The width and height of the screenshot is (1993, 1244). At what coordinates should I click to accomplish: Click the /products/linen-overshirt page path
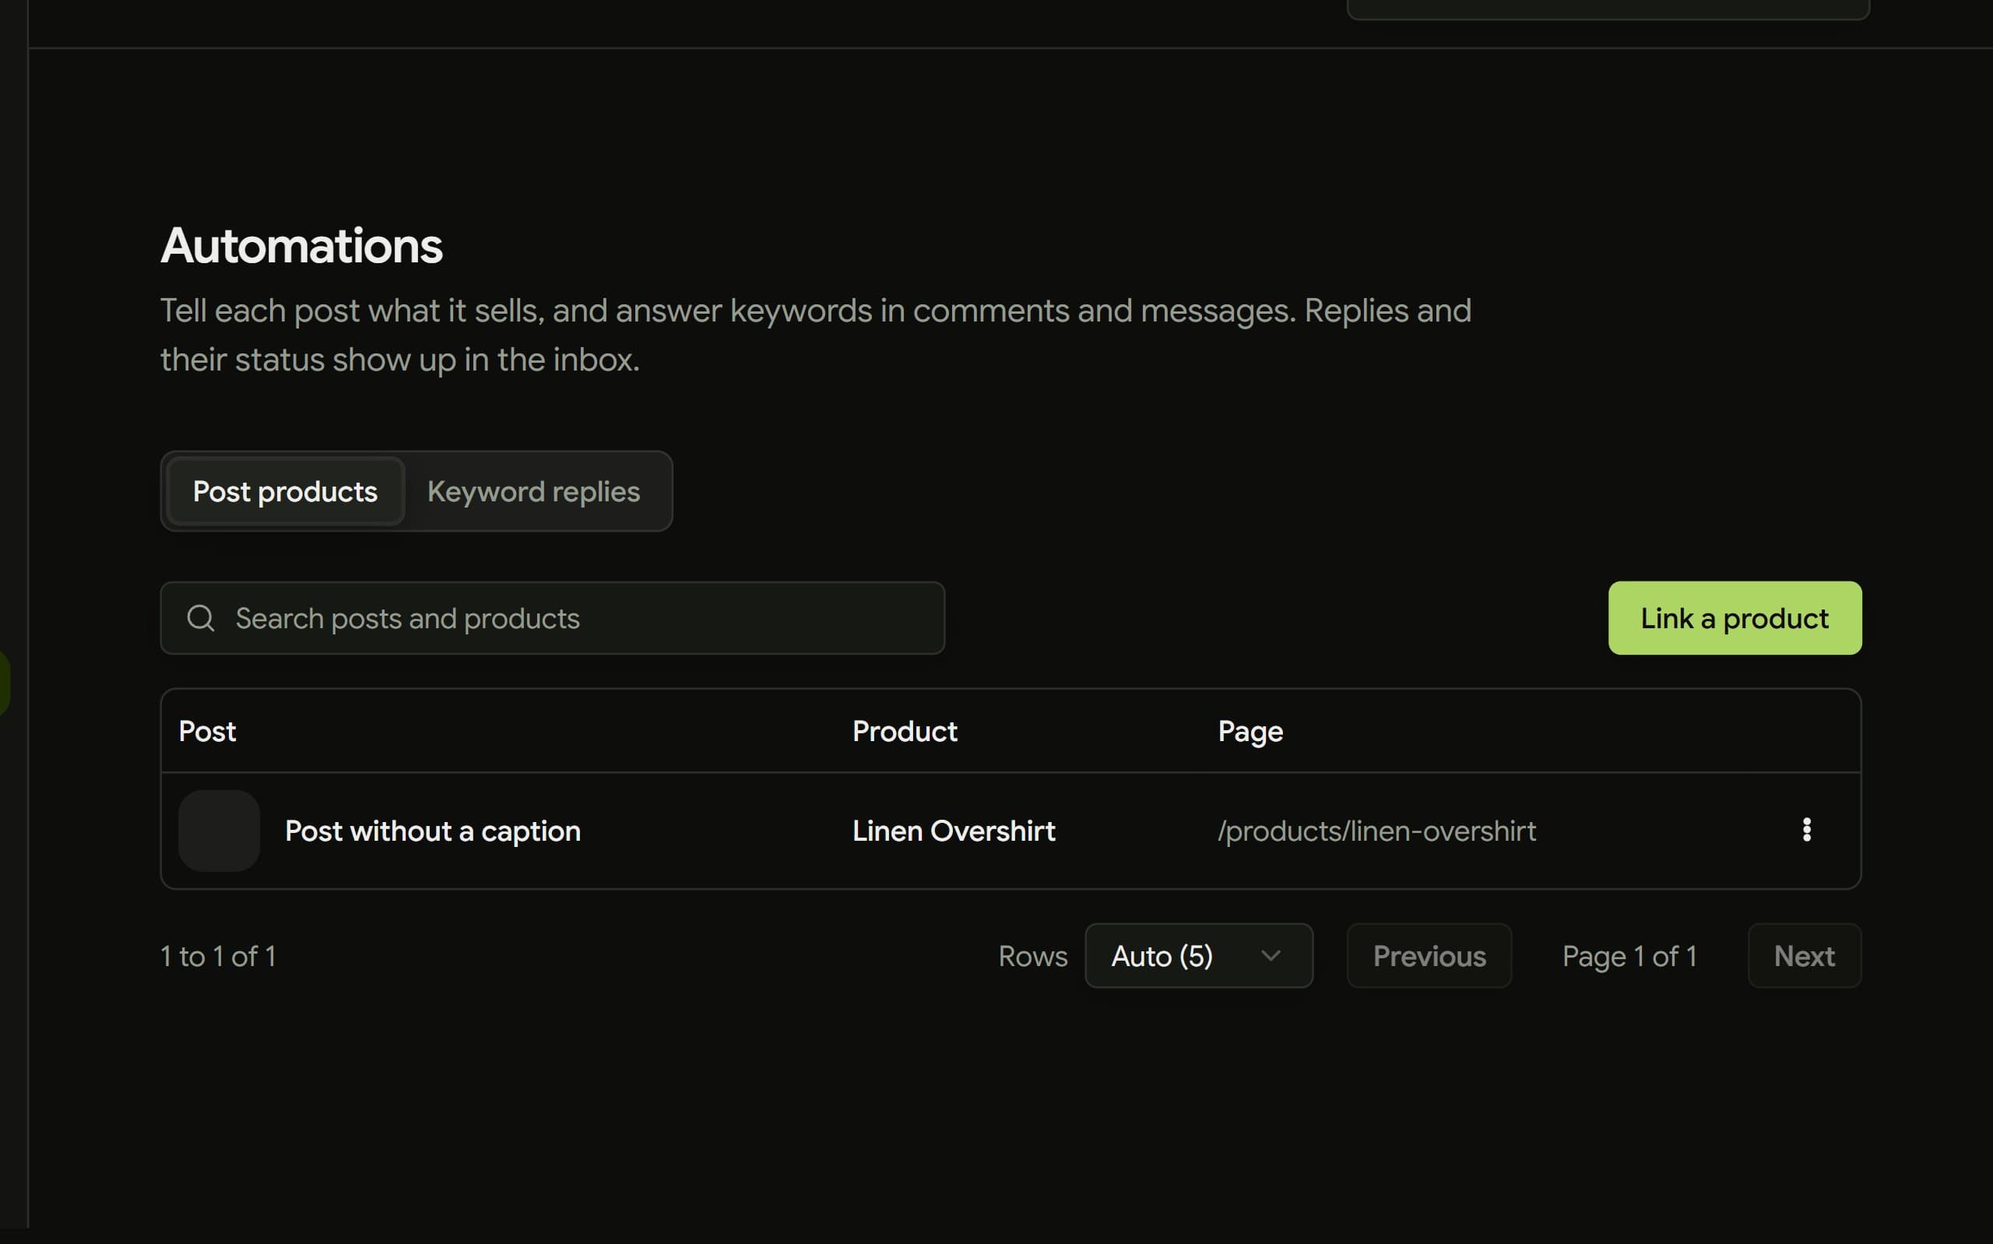point(1377,831)
